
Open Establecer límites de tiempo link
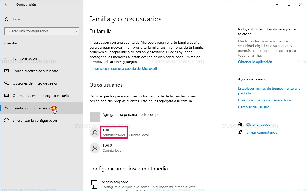click(269, 88)
